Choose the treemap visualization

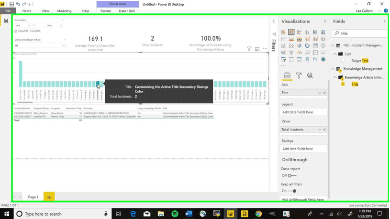click(315, 45)
